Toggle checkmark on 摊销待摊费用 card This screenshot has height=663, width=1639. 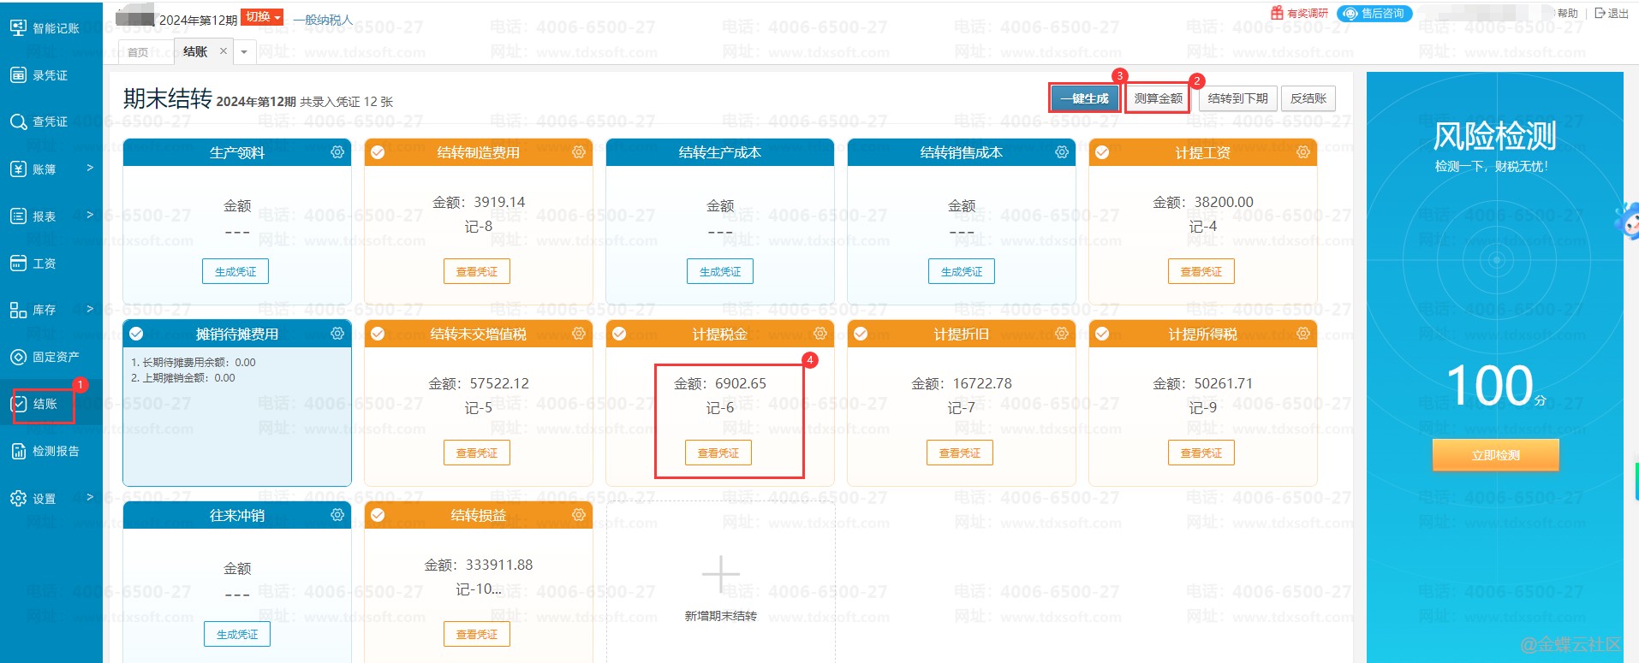pos(136,334)
